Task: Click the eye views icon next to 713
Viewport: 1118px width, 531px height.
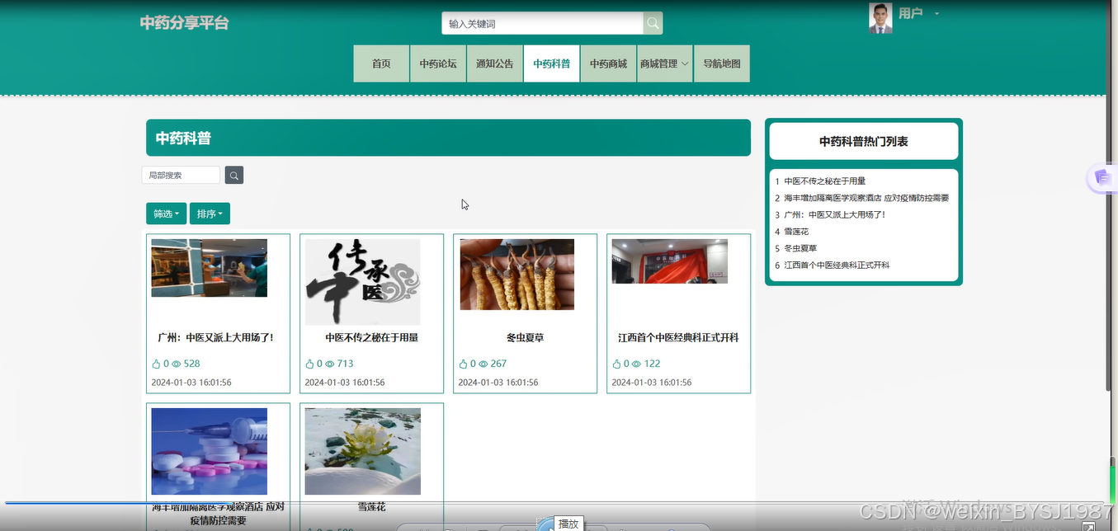Action: coord(329,364)
